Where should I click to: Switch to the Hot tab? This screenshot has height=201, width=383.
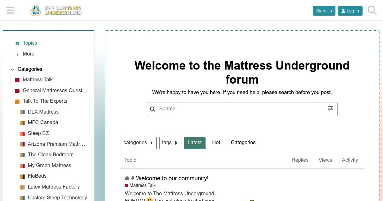216,143
